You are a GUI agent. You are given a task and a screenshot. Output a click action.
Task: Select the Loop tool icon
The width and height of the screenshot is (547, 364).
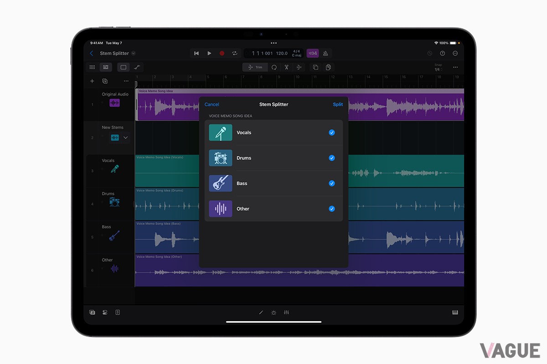[x=274, y=67]
